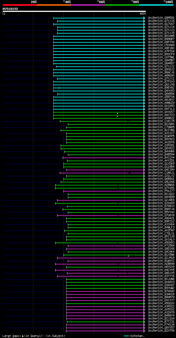Select hit label UniRef100_C6T5W1
The image size is (176, 338).
tap(161, 57)
